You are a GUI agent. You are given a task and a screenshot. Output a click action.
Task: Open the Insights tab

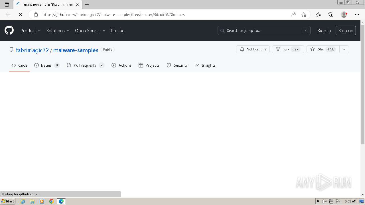pos(205,65)
